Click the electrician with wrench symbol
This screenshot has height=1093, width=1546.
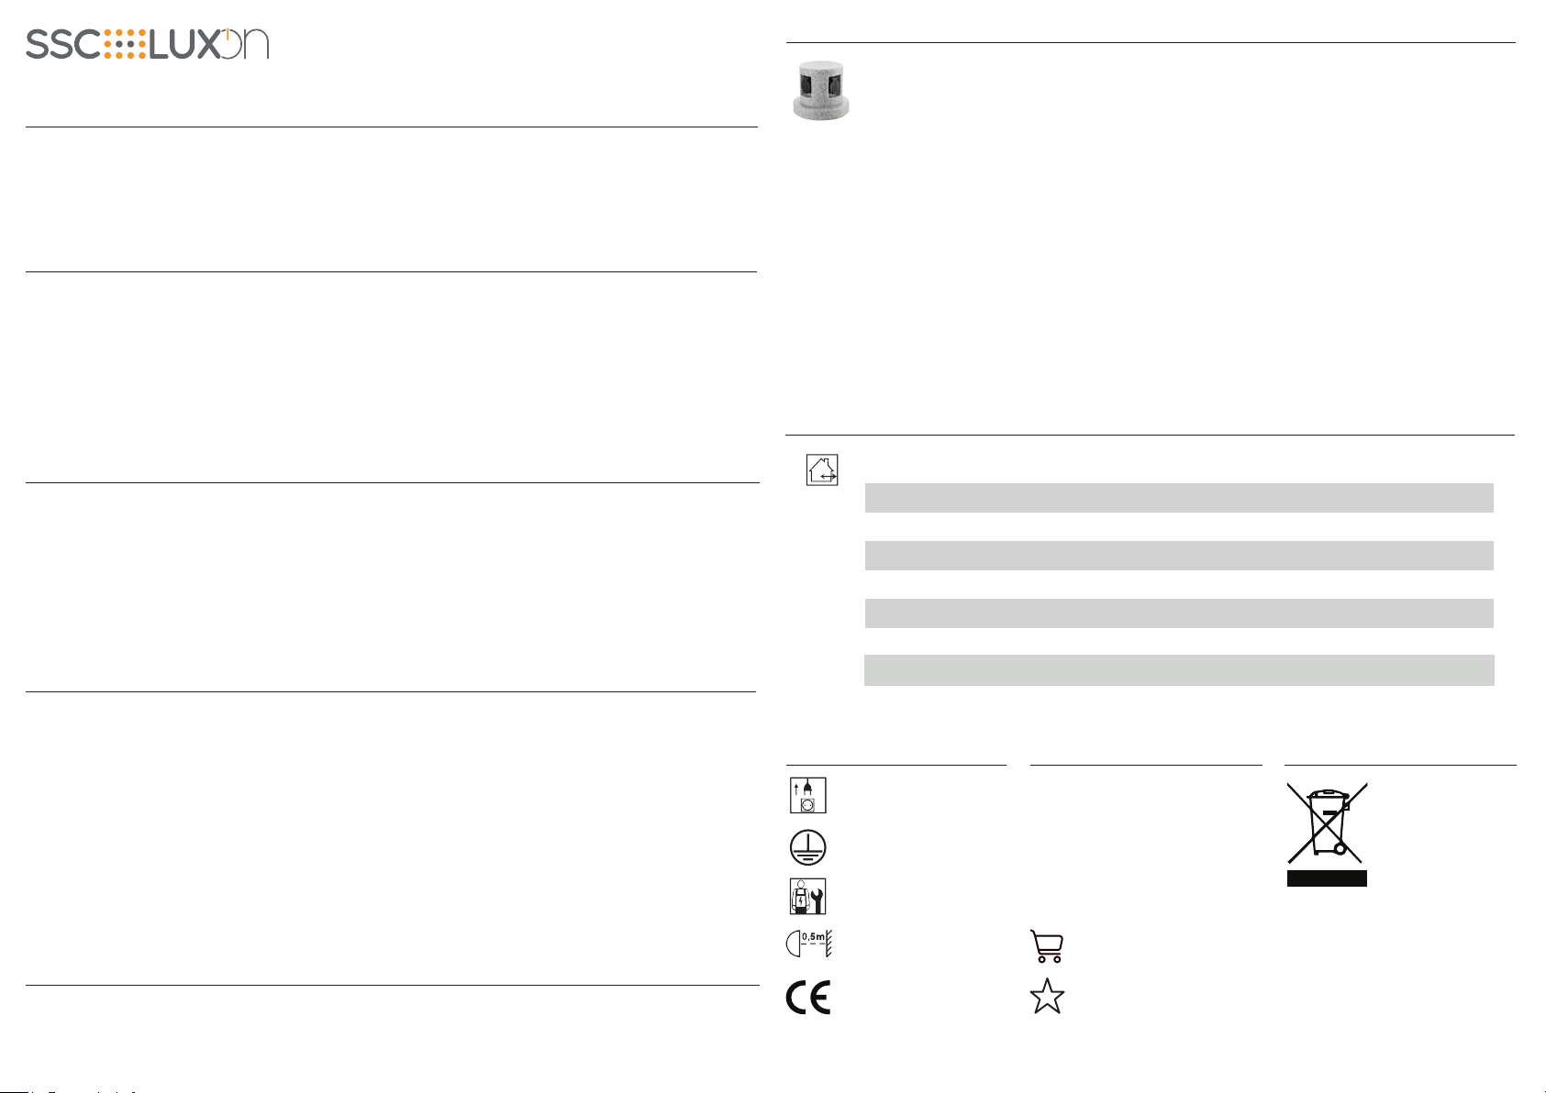click(808, 896)
